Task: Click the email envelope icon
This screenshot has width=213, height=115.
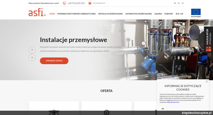Action: [x=90, y=3]
